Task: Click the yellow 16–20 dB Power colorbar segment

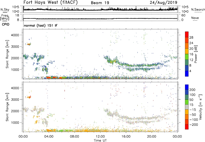Action: coord(187,51)
